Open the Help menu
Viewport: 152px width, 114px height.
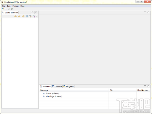coord(22,6)
